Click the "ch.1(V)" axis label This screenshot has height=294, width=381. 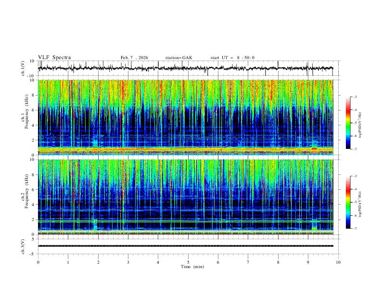[23, 68]
